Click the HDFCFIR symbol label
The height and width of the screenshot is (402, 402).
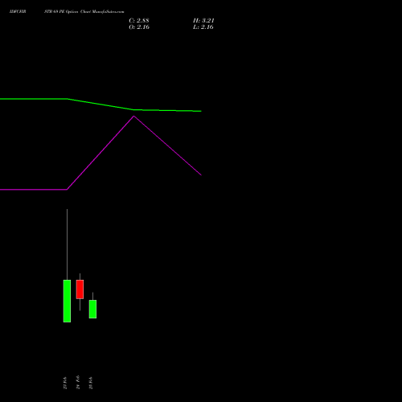(x=18, y=12)
